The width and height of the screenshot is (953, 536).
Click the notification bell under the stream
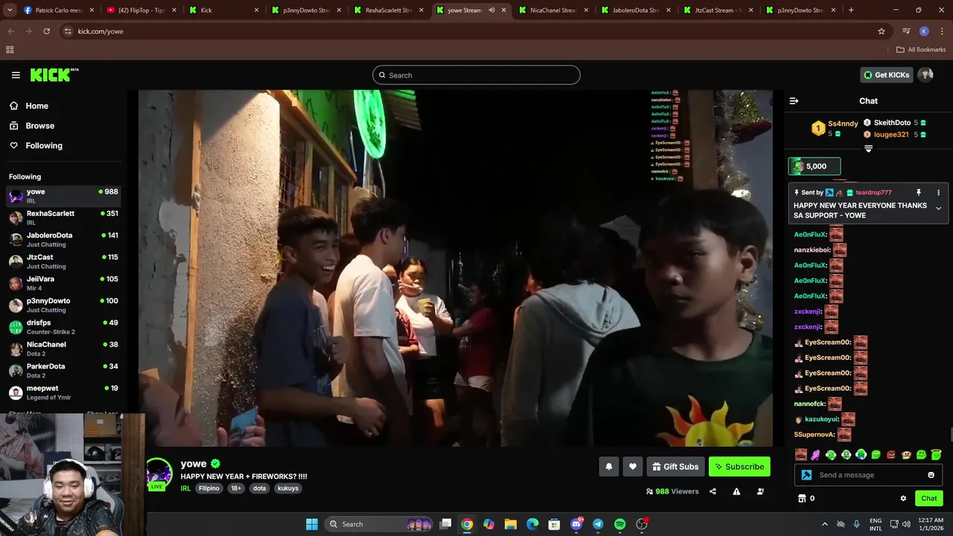pos(608,467)
